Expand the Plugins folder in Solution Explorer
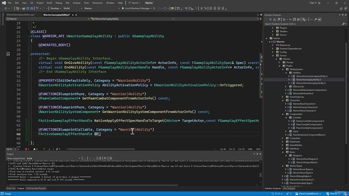Viewport: 349px width, 196px height. click(273, 28)
